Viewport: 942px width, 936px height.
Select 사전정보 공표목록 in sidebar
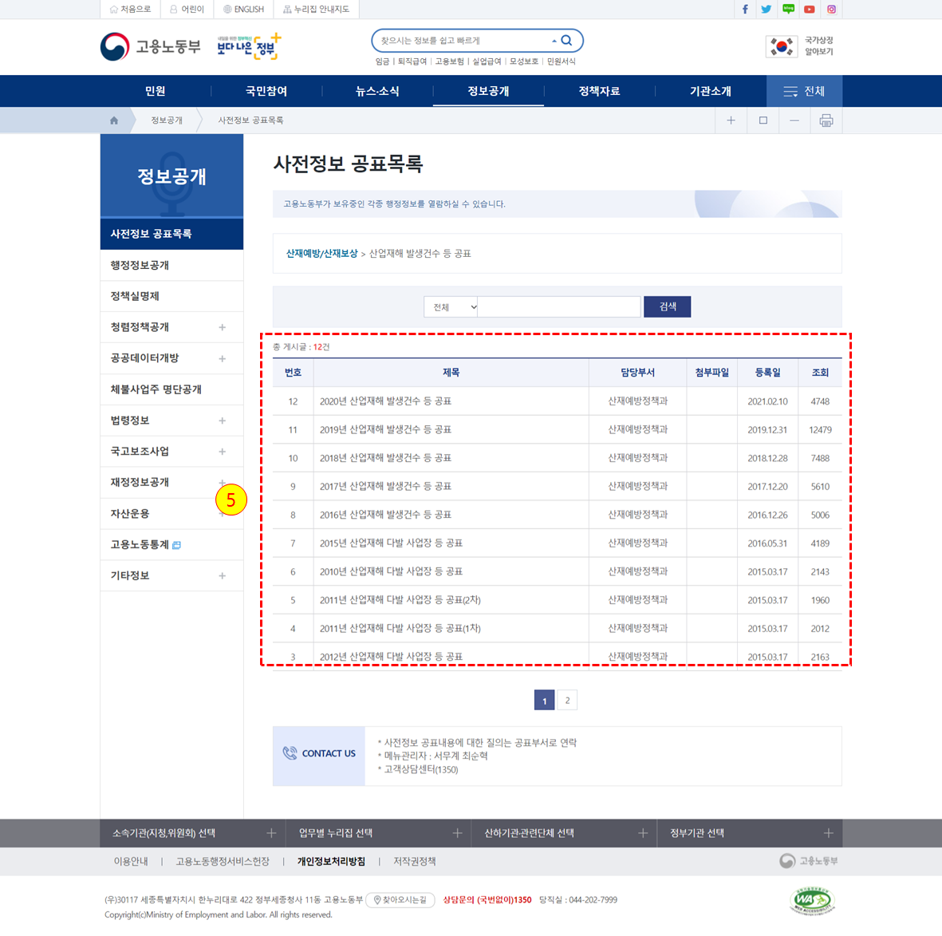[171, 234]
